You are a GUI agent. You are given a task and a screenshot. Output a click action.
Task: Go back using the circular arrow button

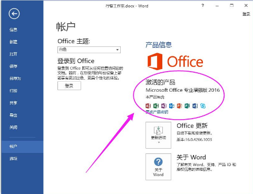[14, 14]
